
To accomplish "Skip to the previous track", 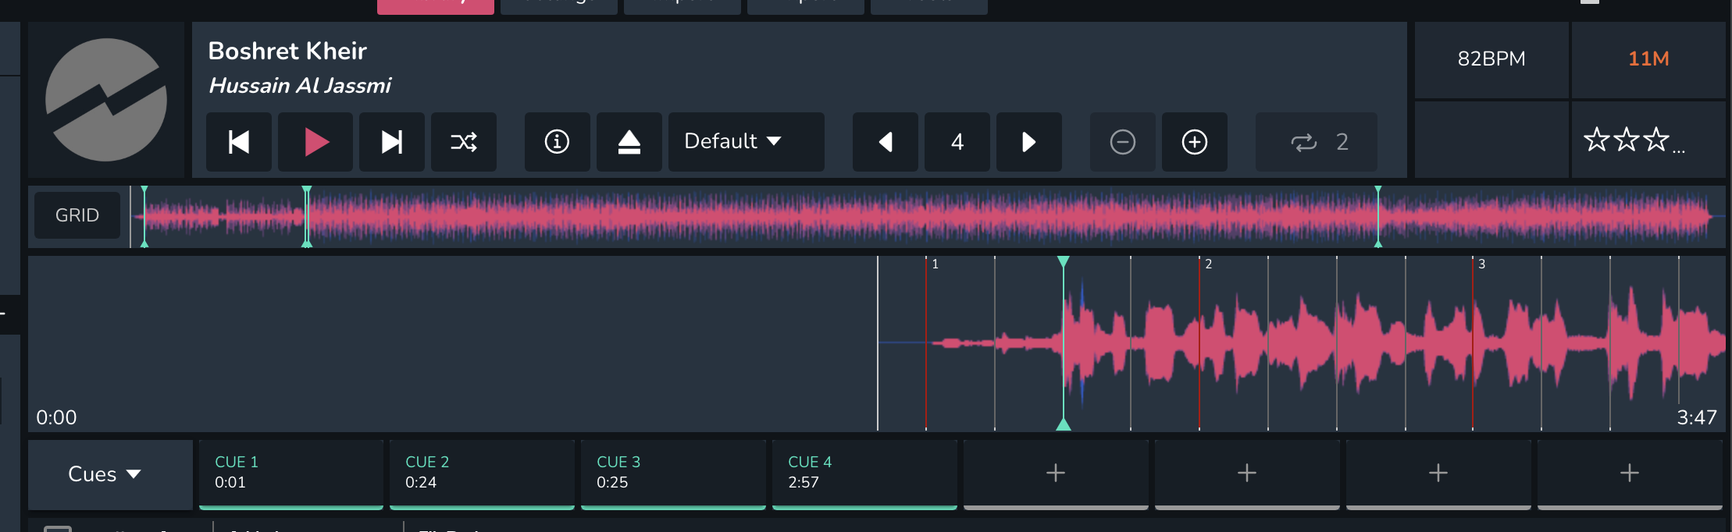I will (238, 142).
